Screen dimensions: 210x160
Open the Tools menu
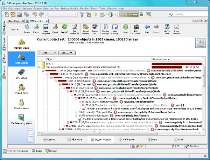tap(102, 8)
